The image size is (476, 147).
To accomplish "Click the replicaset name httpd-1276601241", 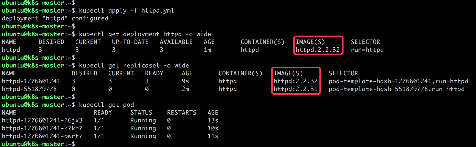I will tap(31, 81).
